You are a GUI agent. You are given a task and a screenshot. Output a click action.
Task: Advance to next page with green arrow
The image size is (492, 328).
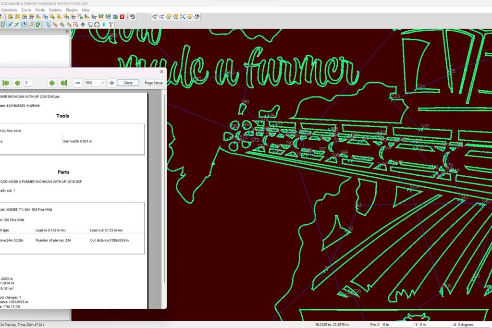(x=52, y=83)
